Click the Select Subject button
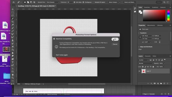This screenshot has height=97, width=172. click(113, 2)
